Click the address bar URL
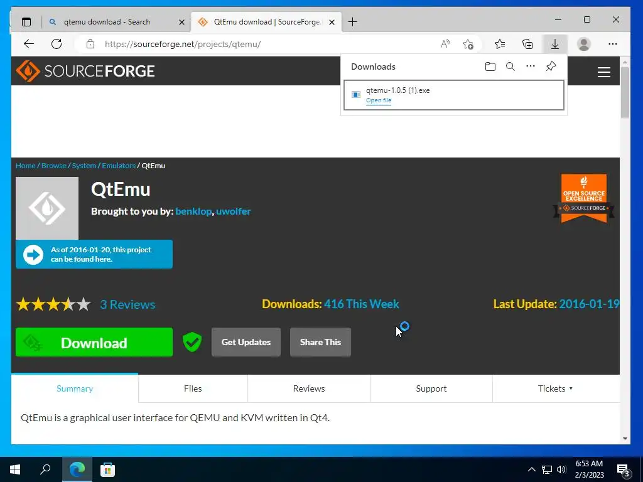Image resolution: width=643 pixels, height=482 pixels. (x=183, y=44)
